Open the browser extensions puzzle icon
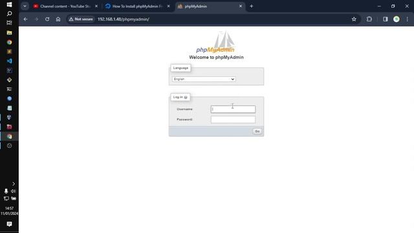Viewport: 414px width, 233px height. (x=369, y=19)
